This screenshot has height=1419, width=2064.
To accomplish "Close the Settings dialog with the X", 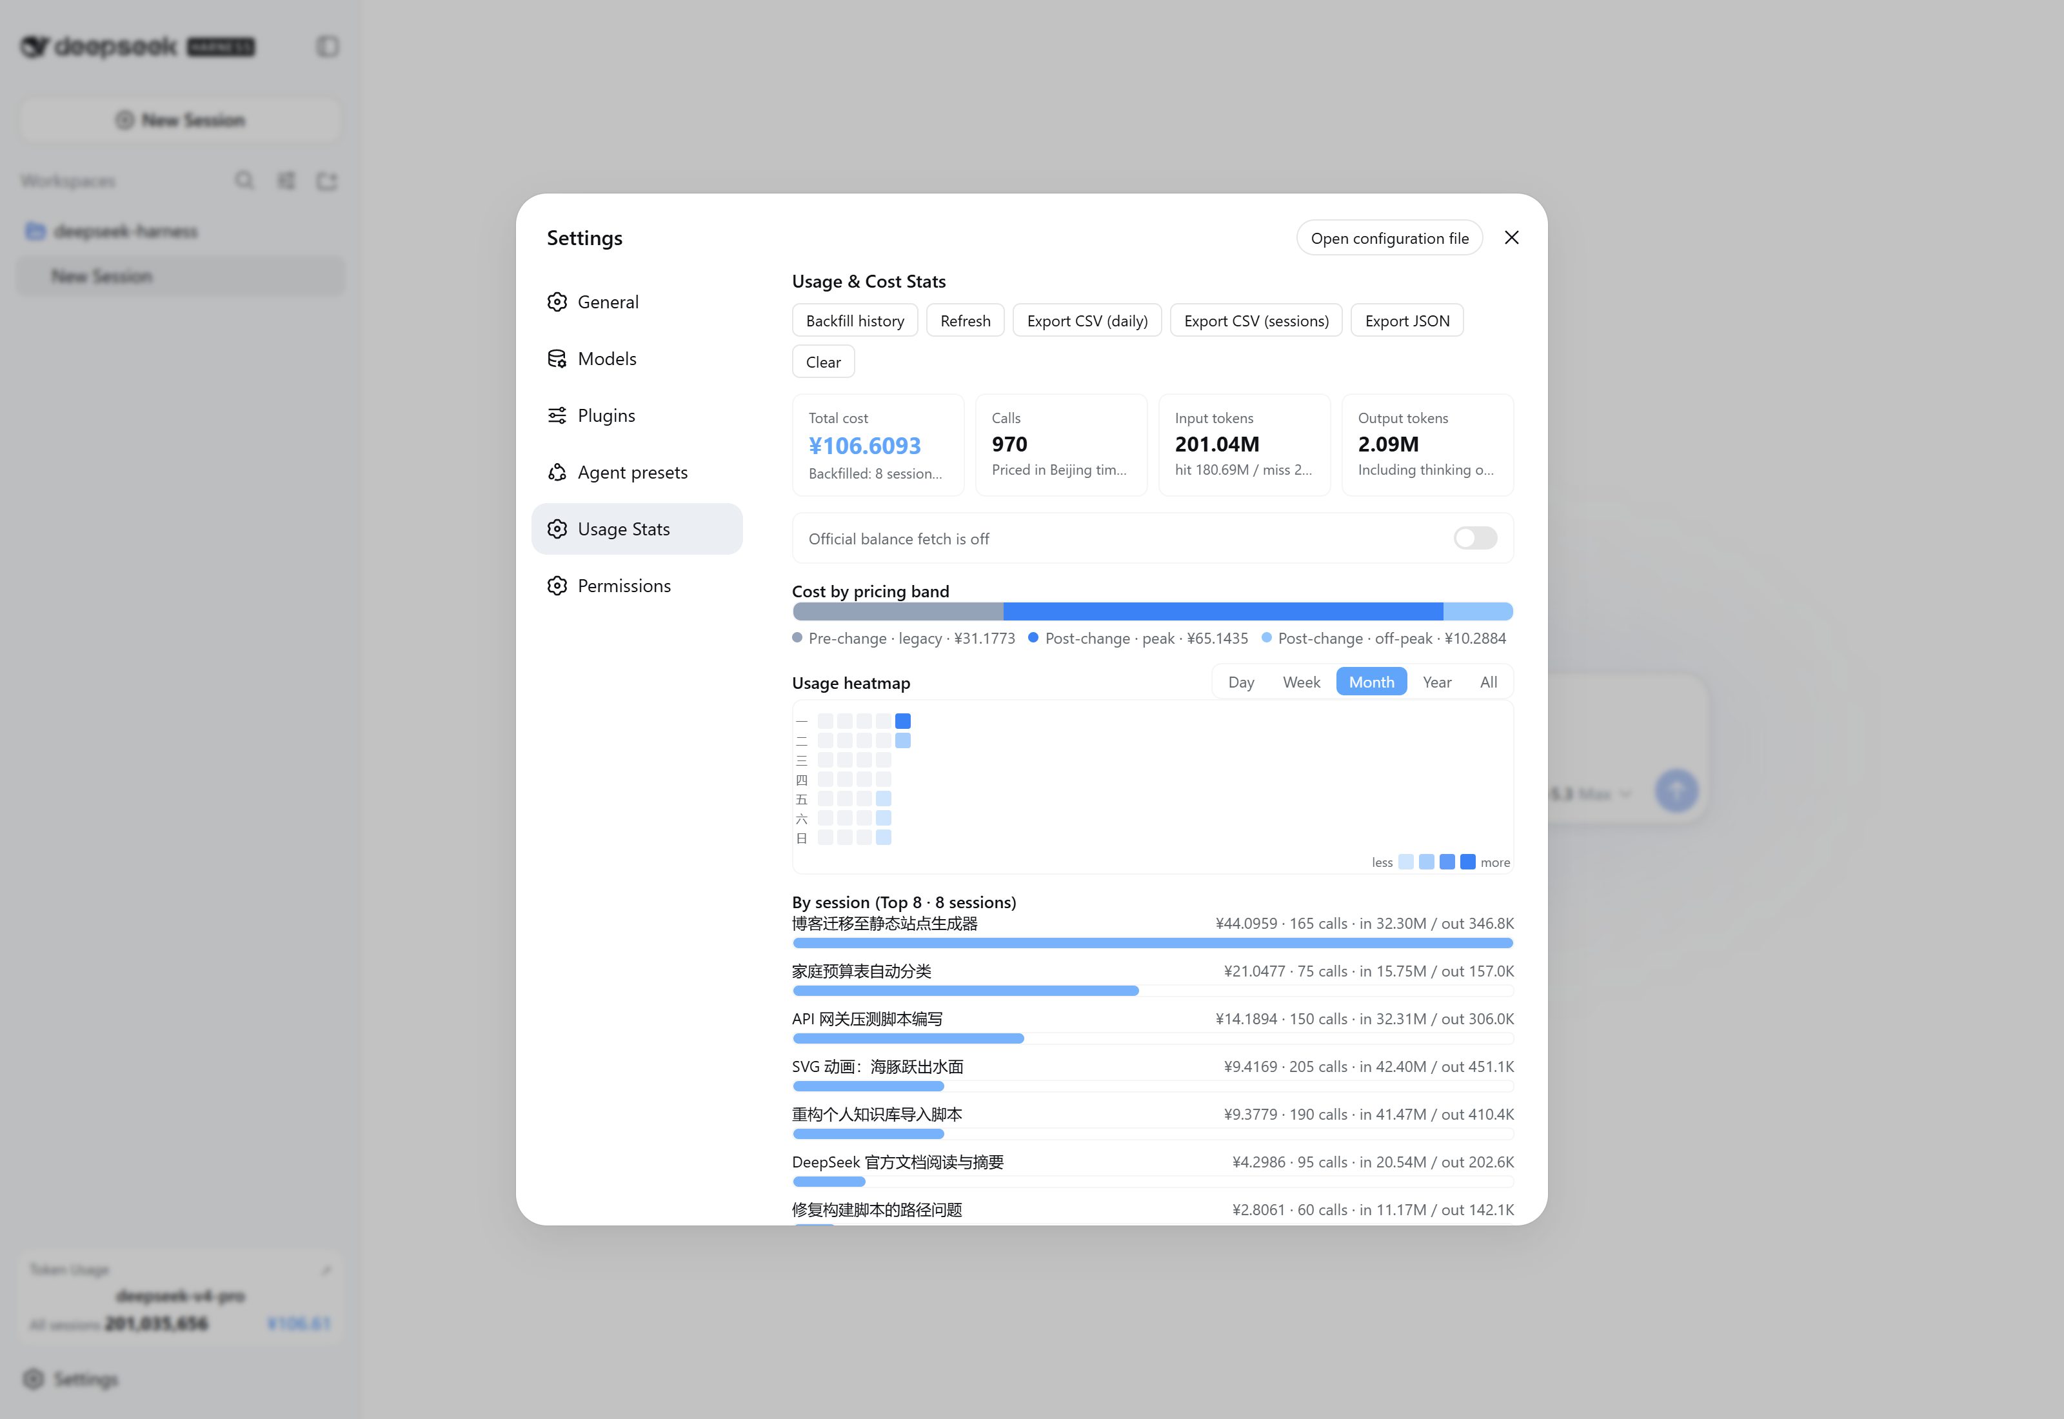I will click(x=1511, y=237).
